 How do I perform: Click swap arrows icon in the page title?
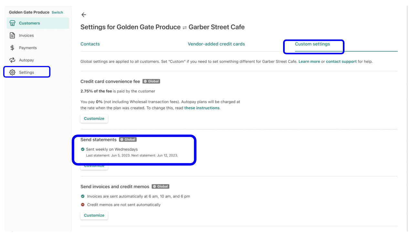(x=185, y=27)
